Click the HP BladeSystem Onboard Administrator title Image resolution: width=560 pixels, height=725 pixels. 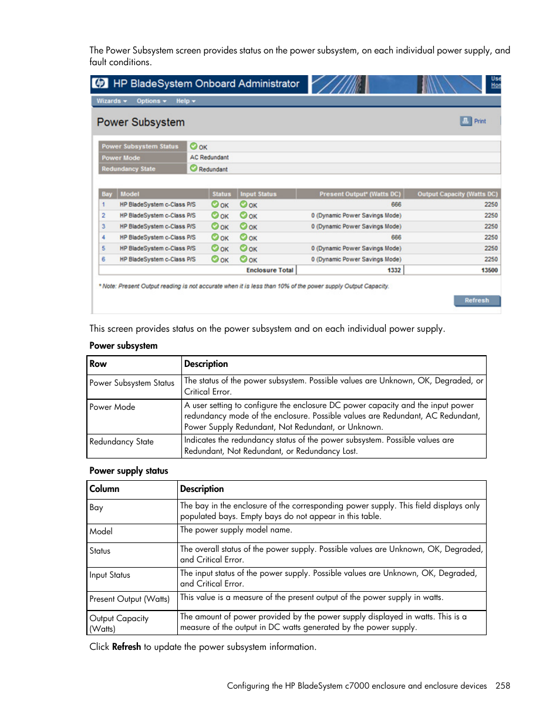[x=206, y=83]
